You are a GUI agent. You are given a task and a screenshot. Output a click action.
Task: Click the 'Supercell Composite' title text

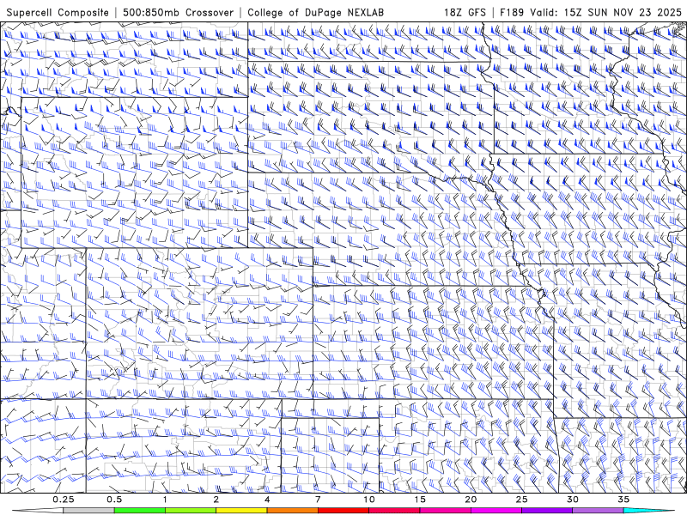(x=58, y=12)
